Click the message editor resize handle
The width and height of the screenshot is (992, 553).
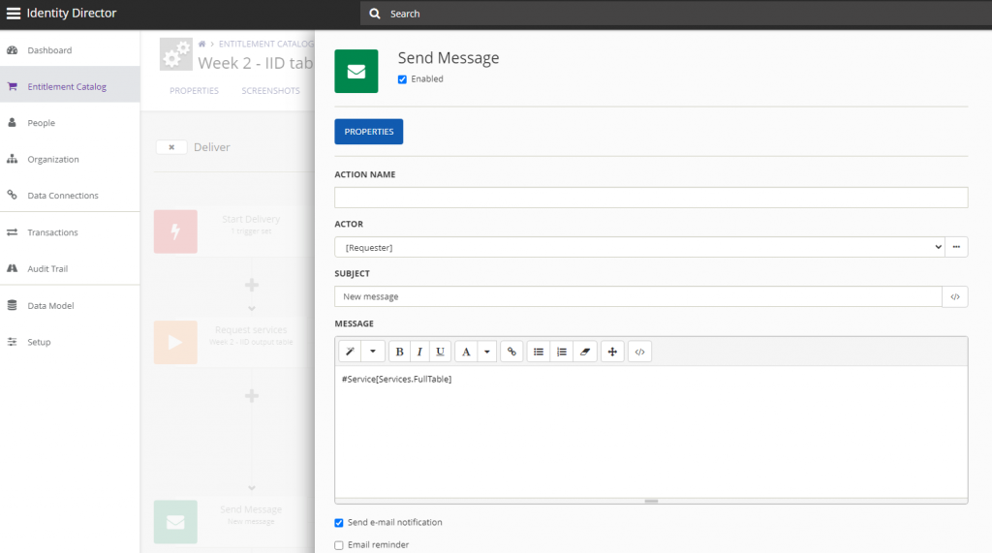651,501
